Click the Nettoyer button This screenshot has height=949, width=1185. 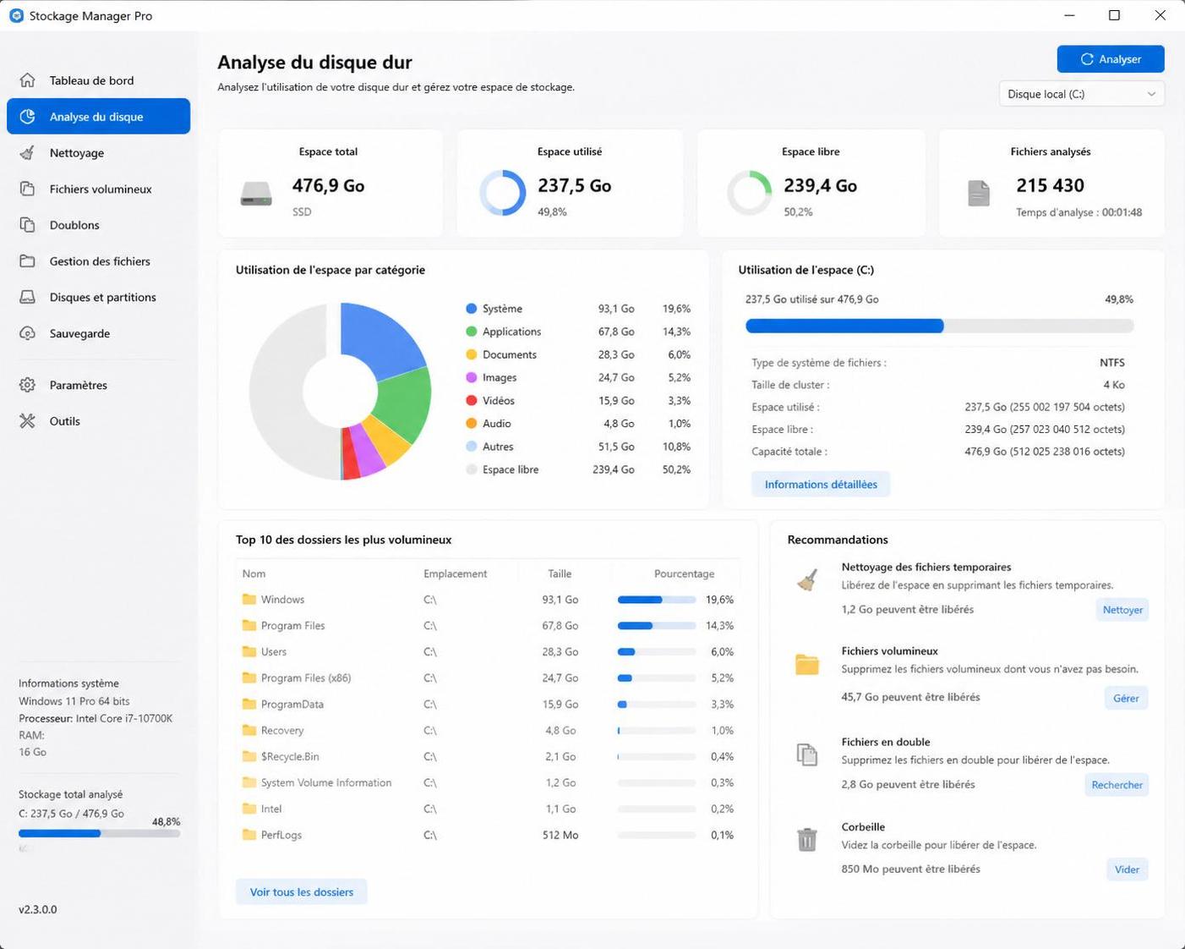click(1122, 610)
